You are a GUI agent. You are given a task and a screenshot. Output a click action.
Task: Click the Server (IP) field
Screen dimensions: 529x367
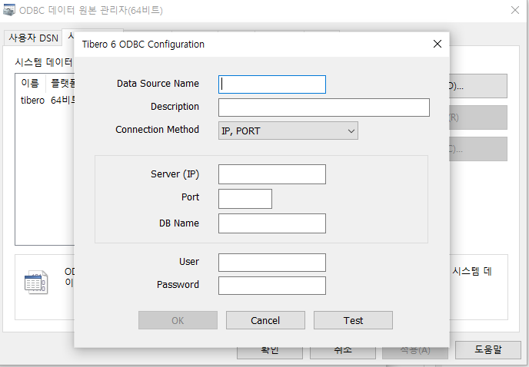[x=272, y=174]
